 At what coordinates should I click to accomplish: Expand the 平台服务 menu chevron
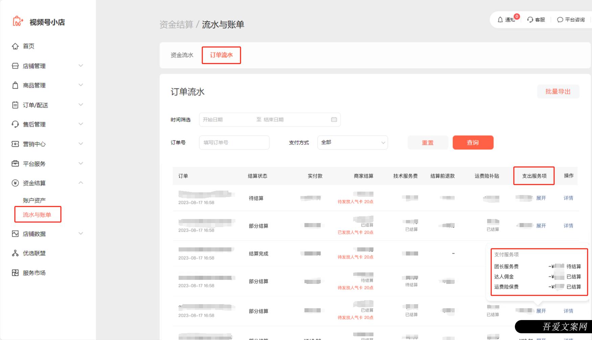point(81,163)
